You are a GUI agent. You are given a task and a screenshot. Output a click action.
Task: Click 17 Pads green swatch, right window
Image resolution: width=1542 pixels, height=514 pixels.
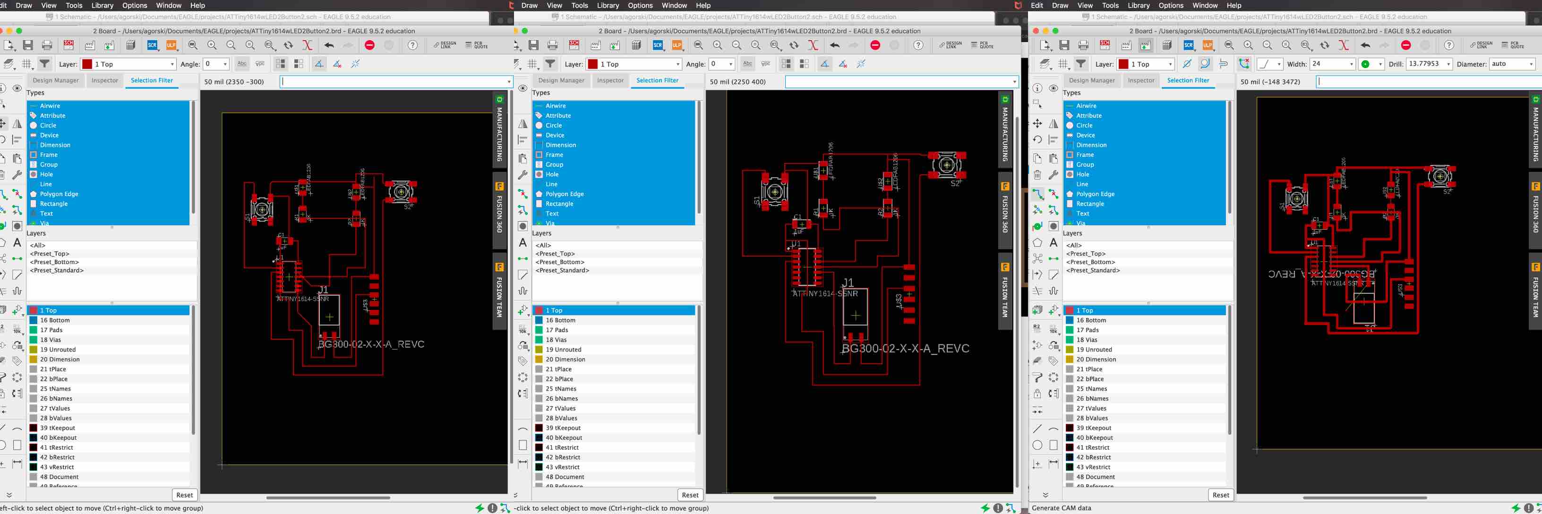[1070, 330]
